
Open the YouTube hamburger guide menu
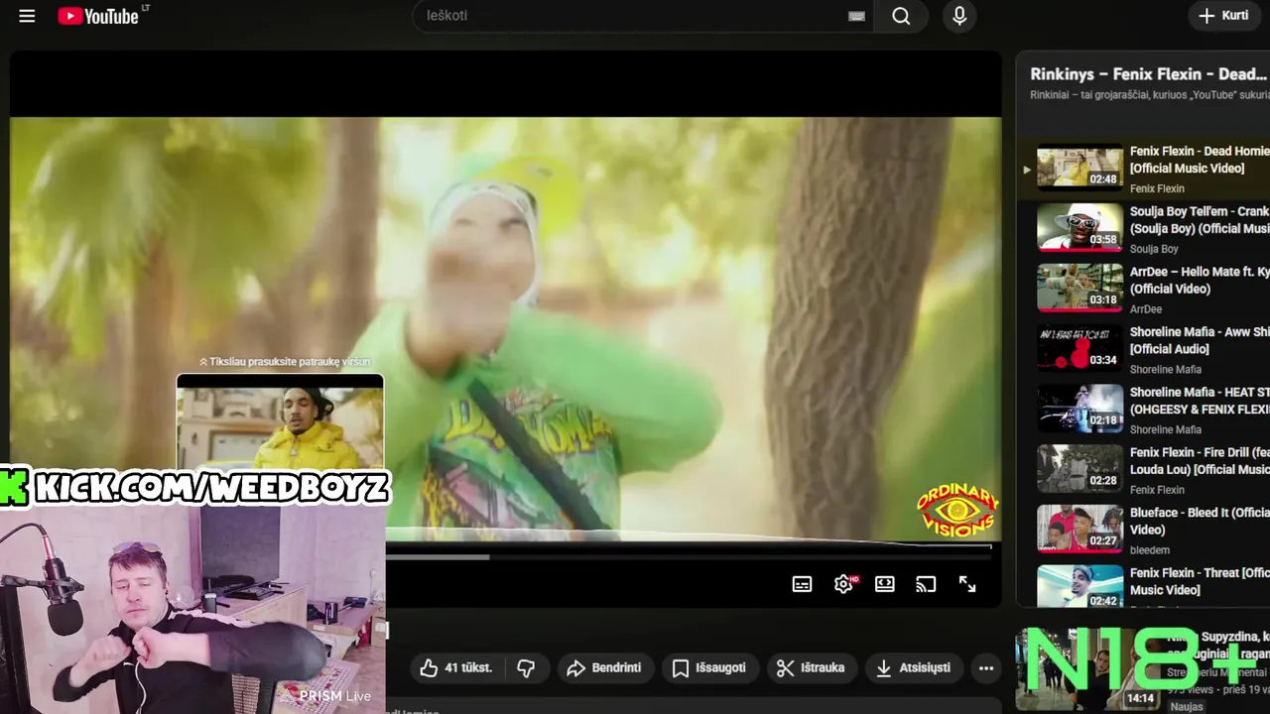click(x=27, y=16)
